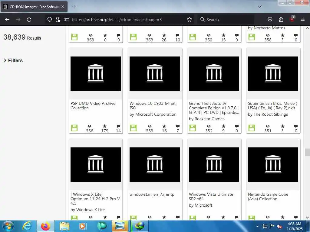Screen dimensions: 310x232
Task: List all tabs with the chevron button
Action: coord(260,7)
